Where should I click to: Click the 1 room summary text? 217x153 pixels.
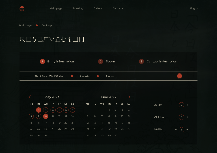click(110, 76)
